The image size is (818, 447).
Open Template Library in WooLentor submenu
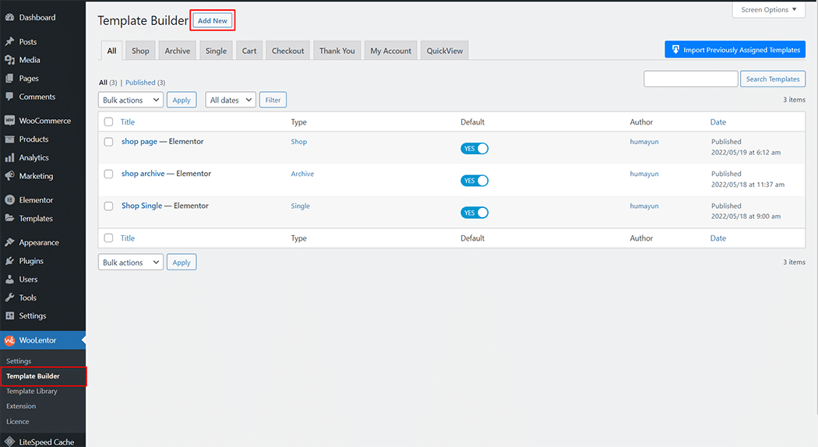pos(32,391)
